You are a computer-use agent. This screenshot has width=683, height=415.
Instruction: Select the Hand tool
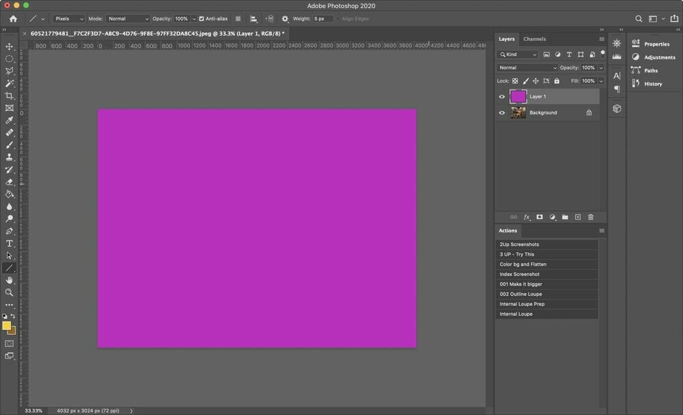(x=10, y=280)
